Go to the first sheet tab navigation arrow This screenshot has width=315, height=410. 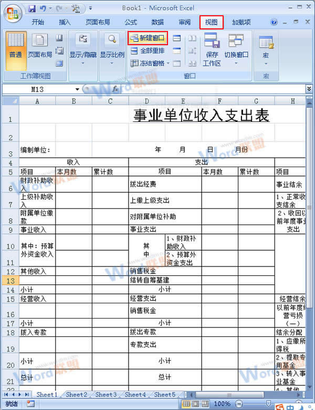tap(6, 394)
